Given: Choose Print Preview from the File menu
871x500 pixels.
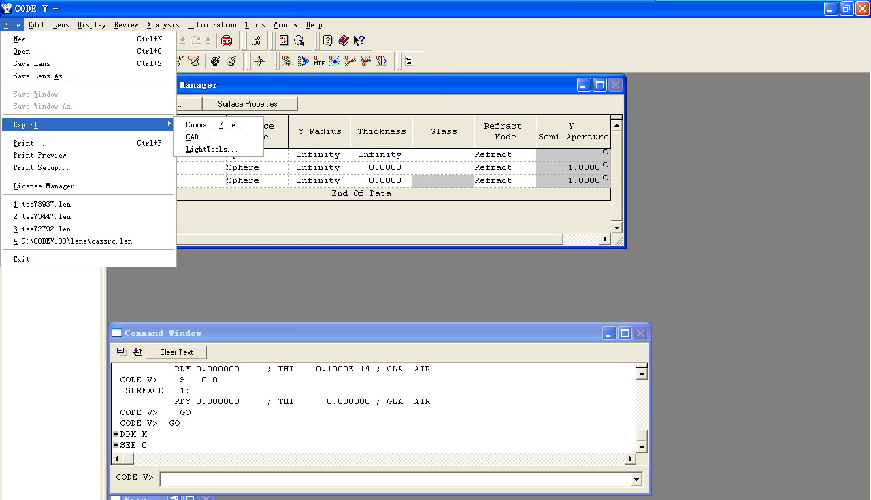Looking at the screenshot, I should click(x=88, y=155).
